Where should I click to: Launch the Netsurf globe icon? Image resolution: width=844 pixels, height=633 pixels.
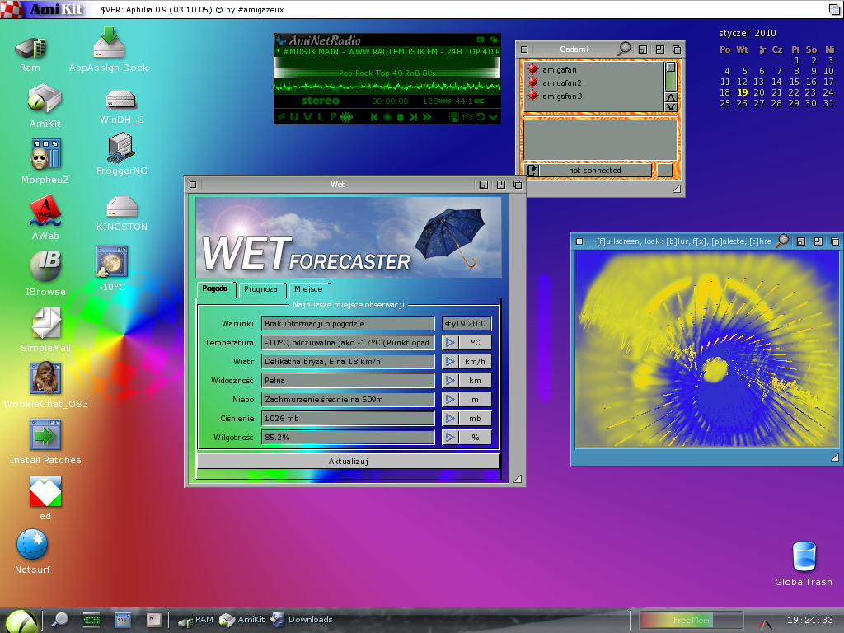tap(32, 545)
